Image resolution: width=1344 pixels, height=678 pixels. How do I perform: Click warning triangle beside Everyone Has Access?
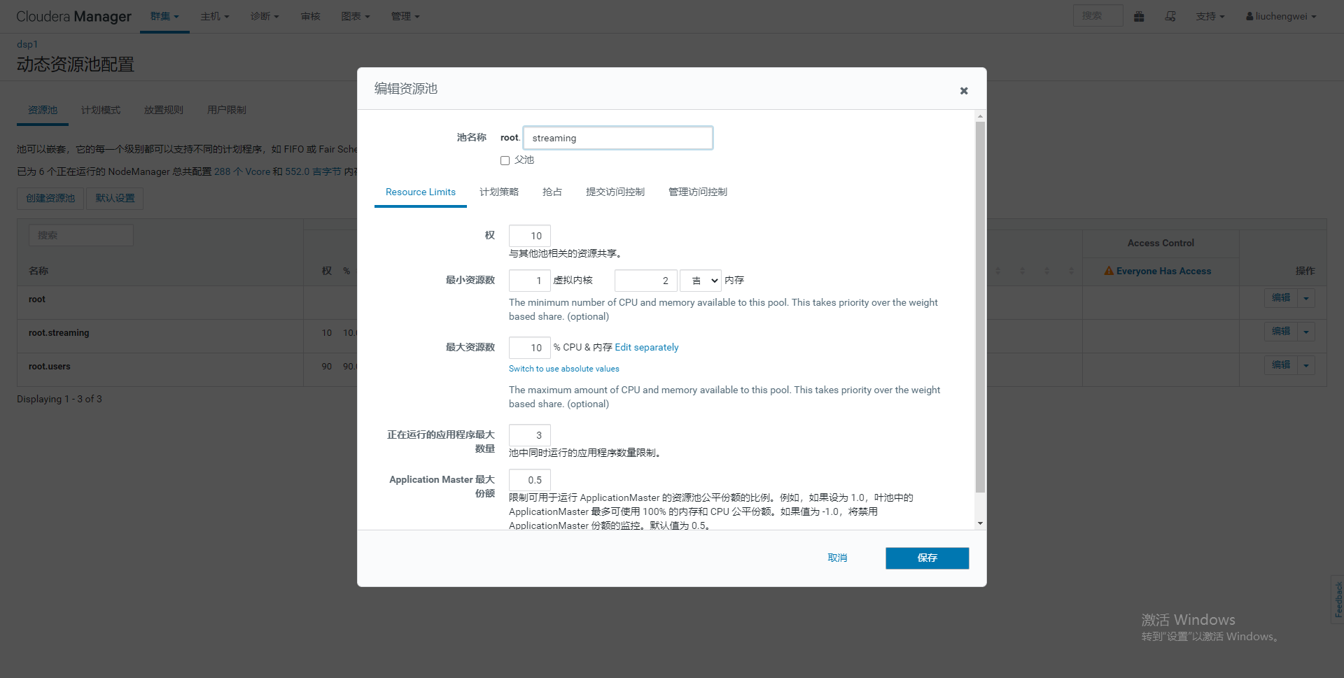point(1109,271)
